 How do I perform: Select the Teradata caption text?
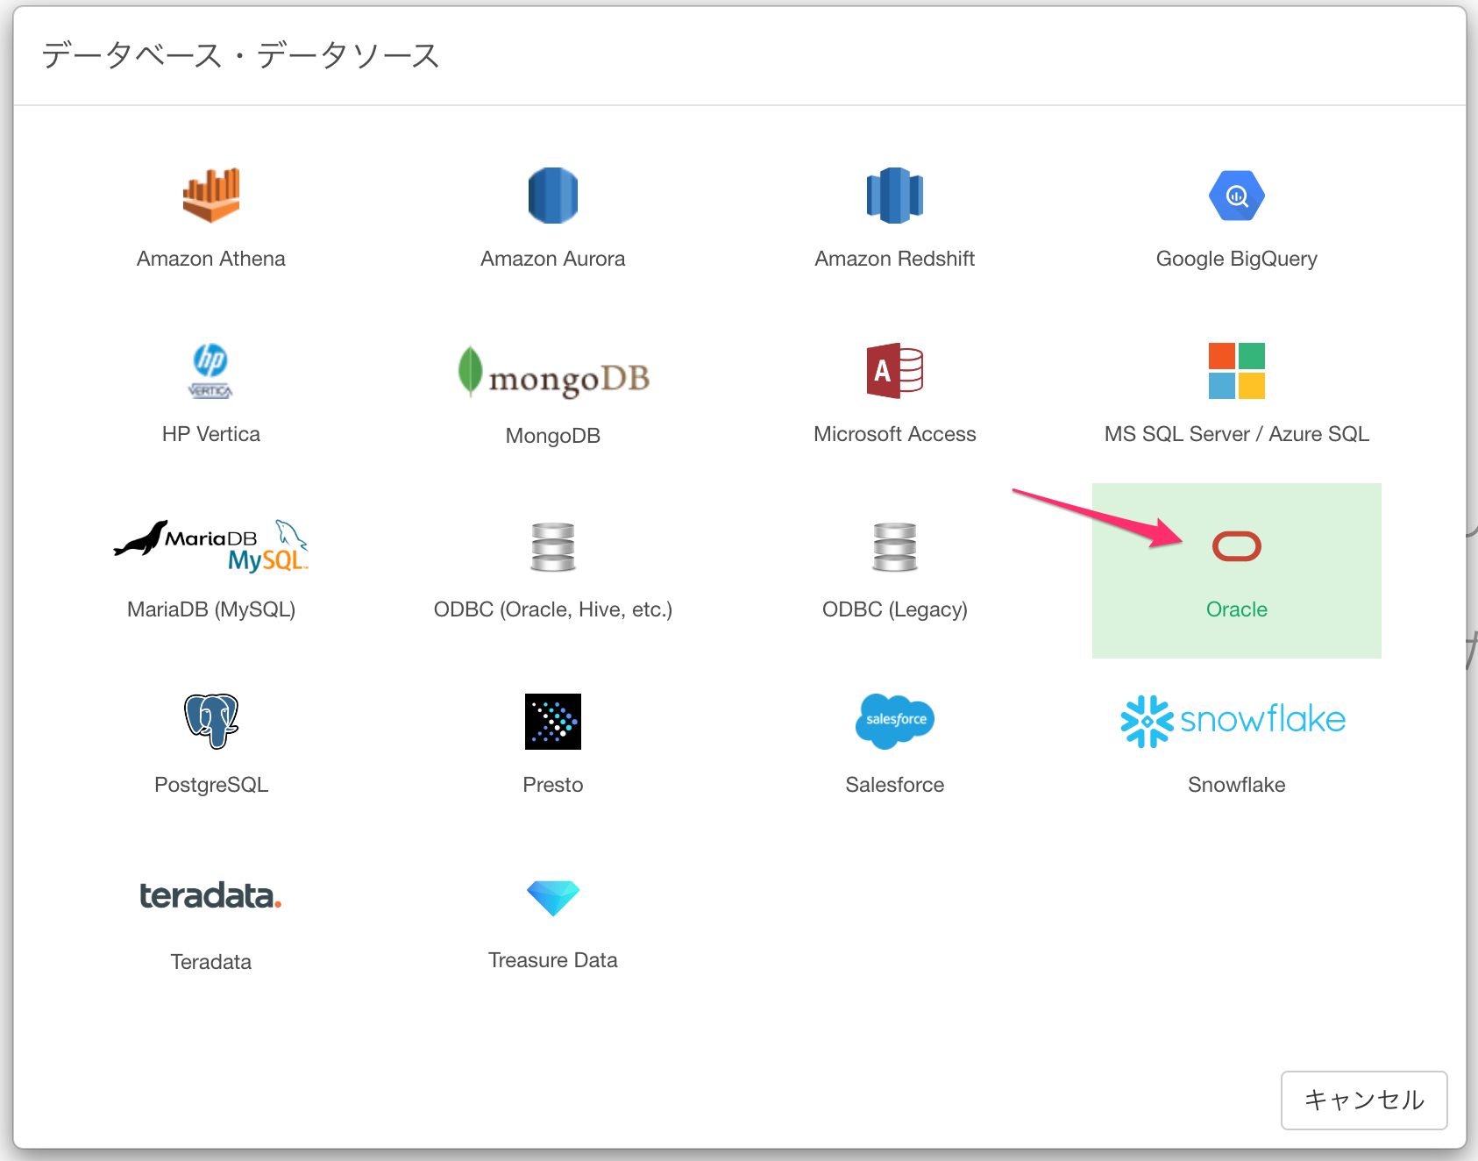click(211, 962)
